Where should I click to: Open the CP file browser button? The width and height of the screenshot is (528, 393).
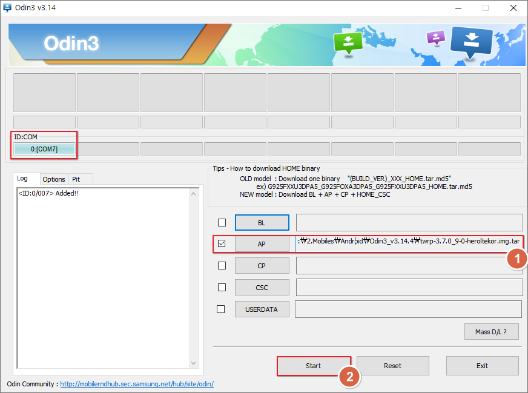262,266
